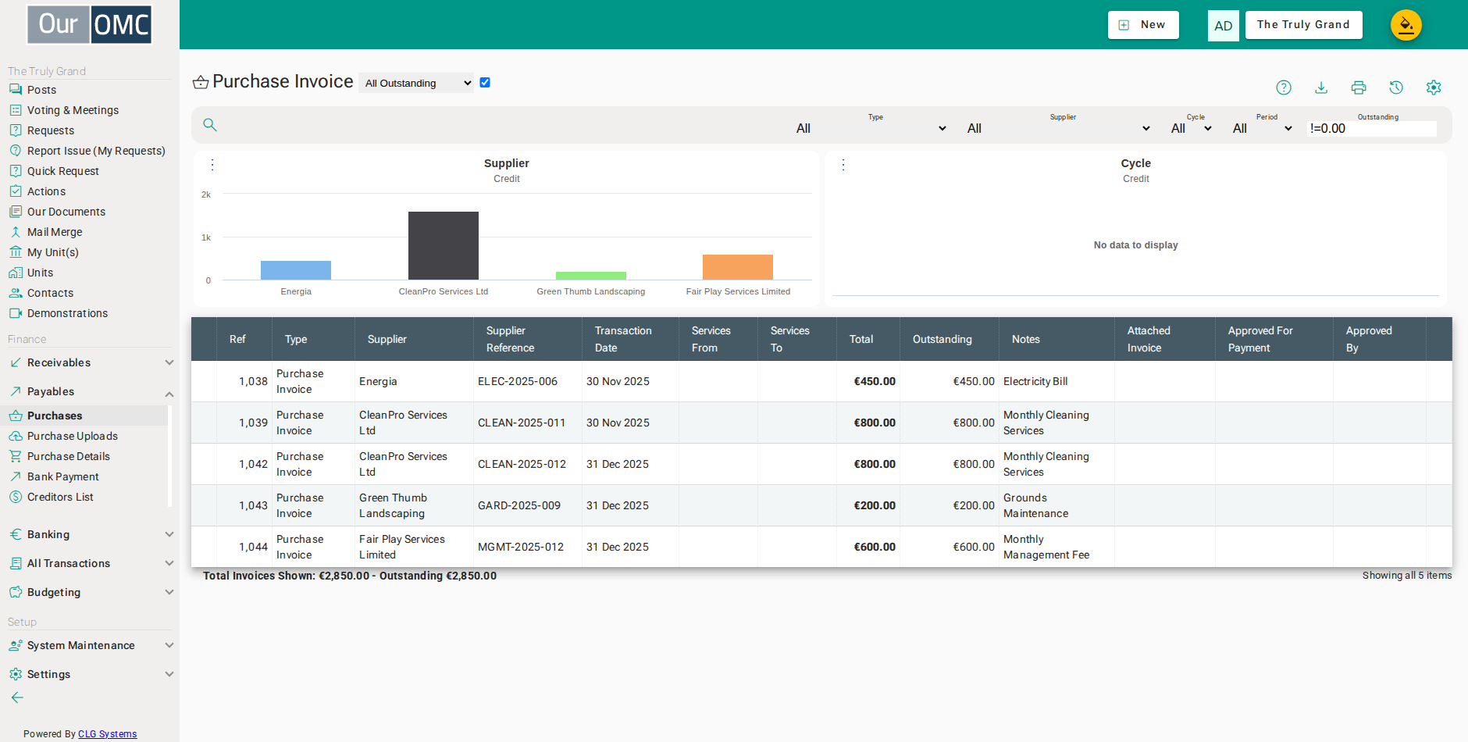
Task: Open Posts from the sidebar
Action: coord(41,90)
